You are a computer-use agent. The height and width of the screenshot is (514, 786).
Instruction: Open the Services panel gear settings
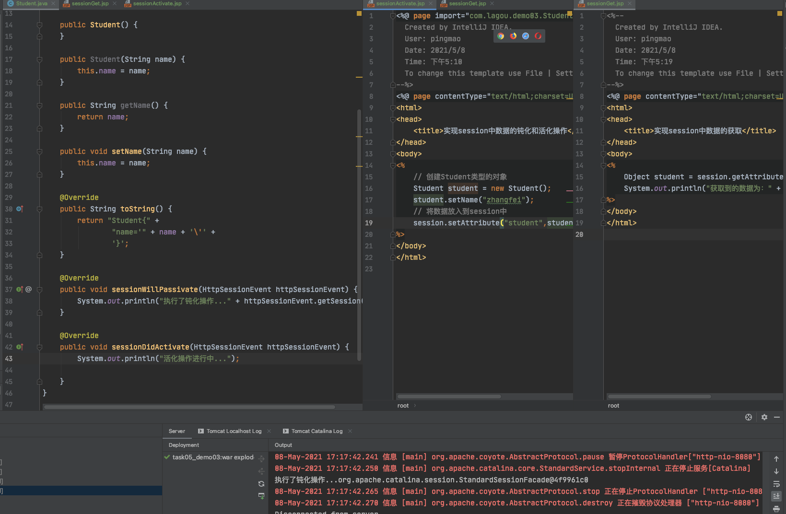(764, 417)
